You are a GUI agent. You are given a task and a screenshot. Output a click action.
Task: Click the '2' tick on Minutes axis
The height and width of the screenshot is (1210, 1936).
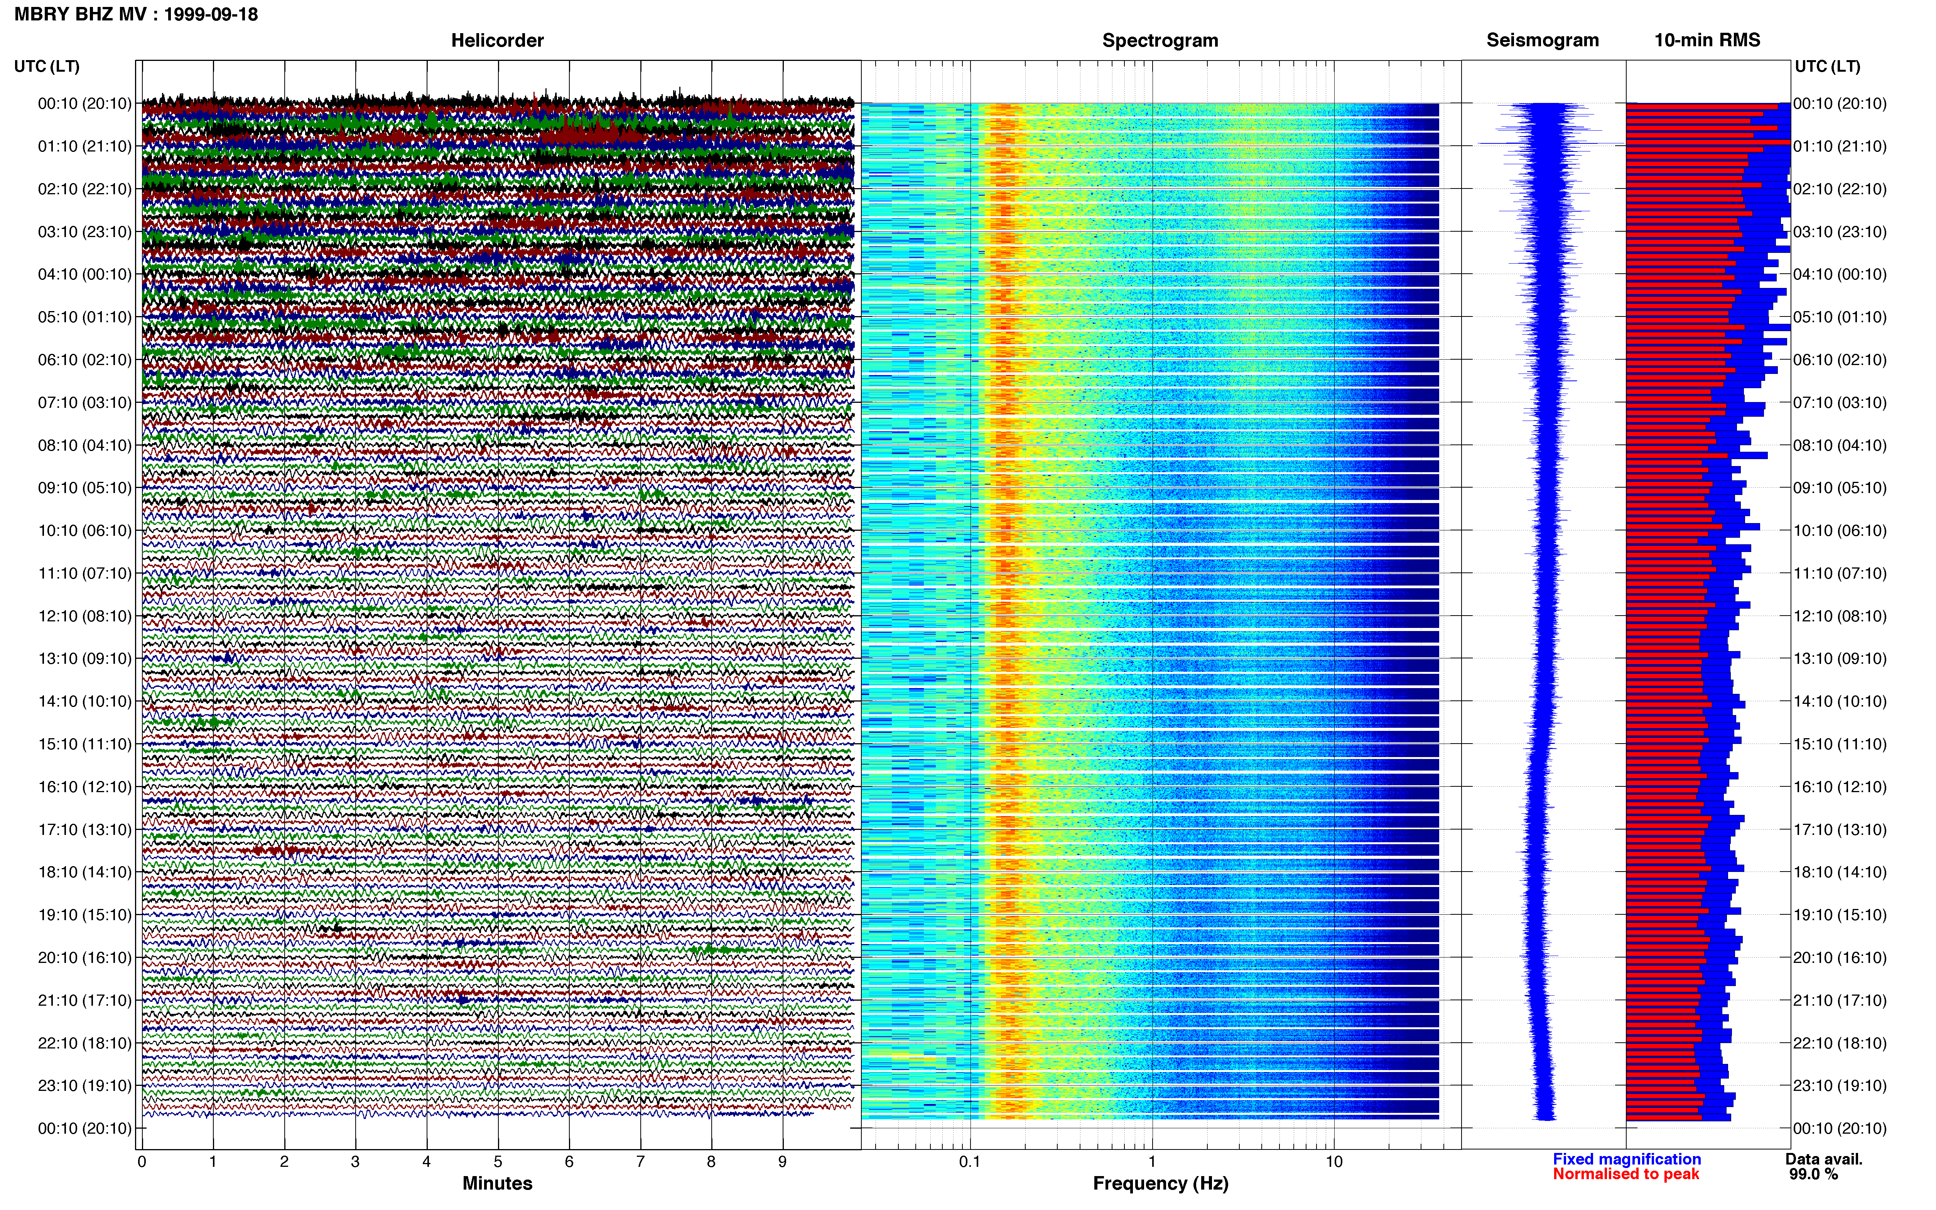click(x=284, y=1162)
